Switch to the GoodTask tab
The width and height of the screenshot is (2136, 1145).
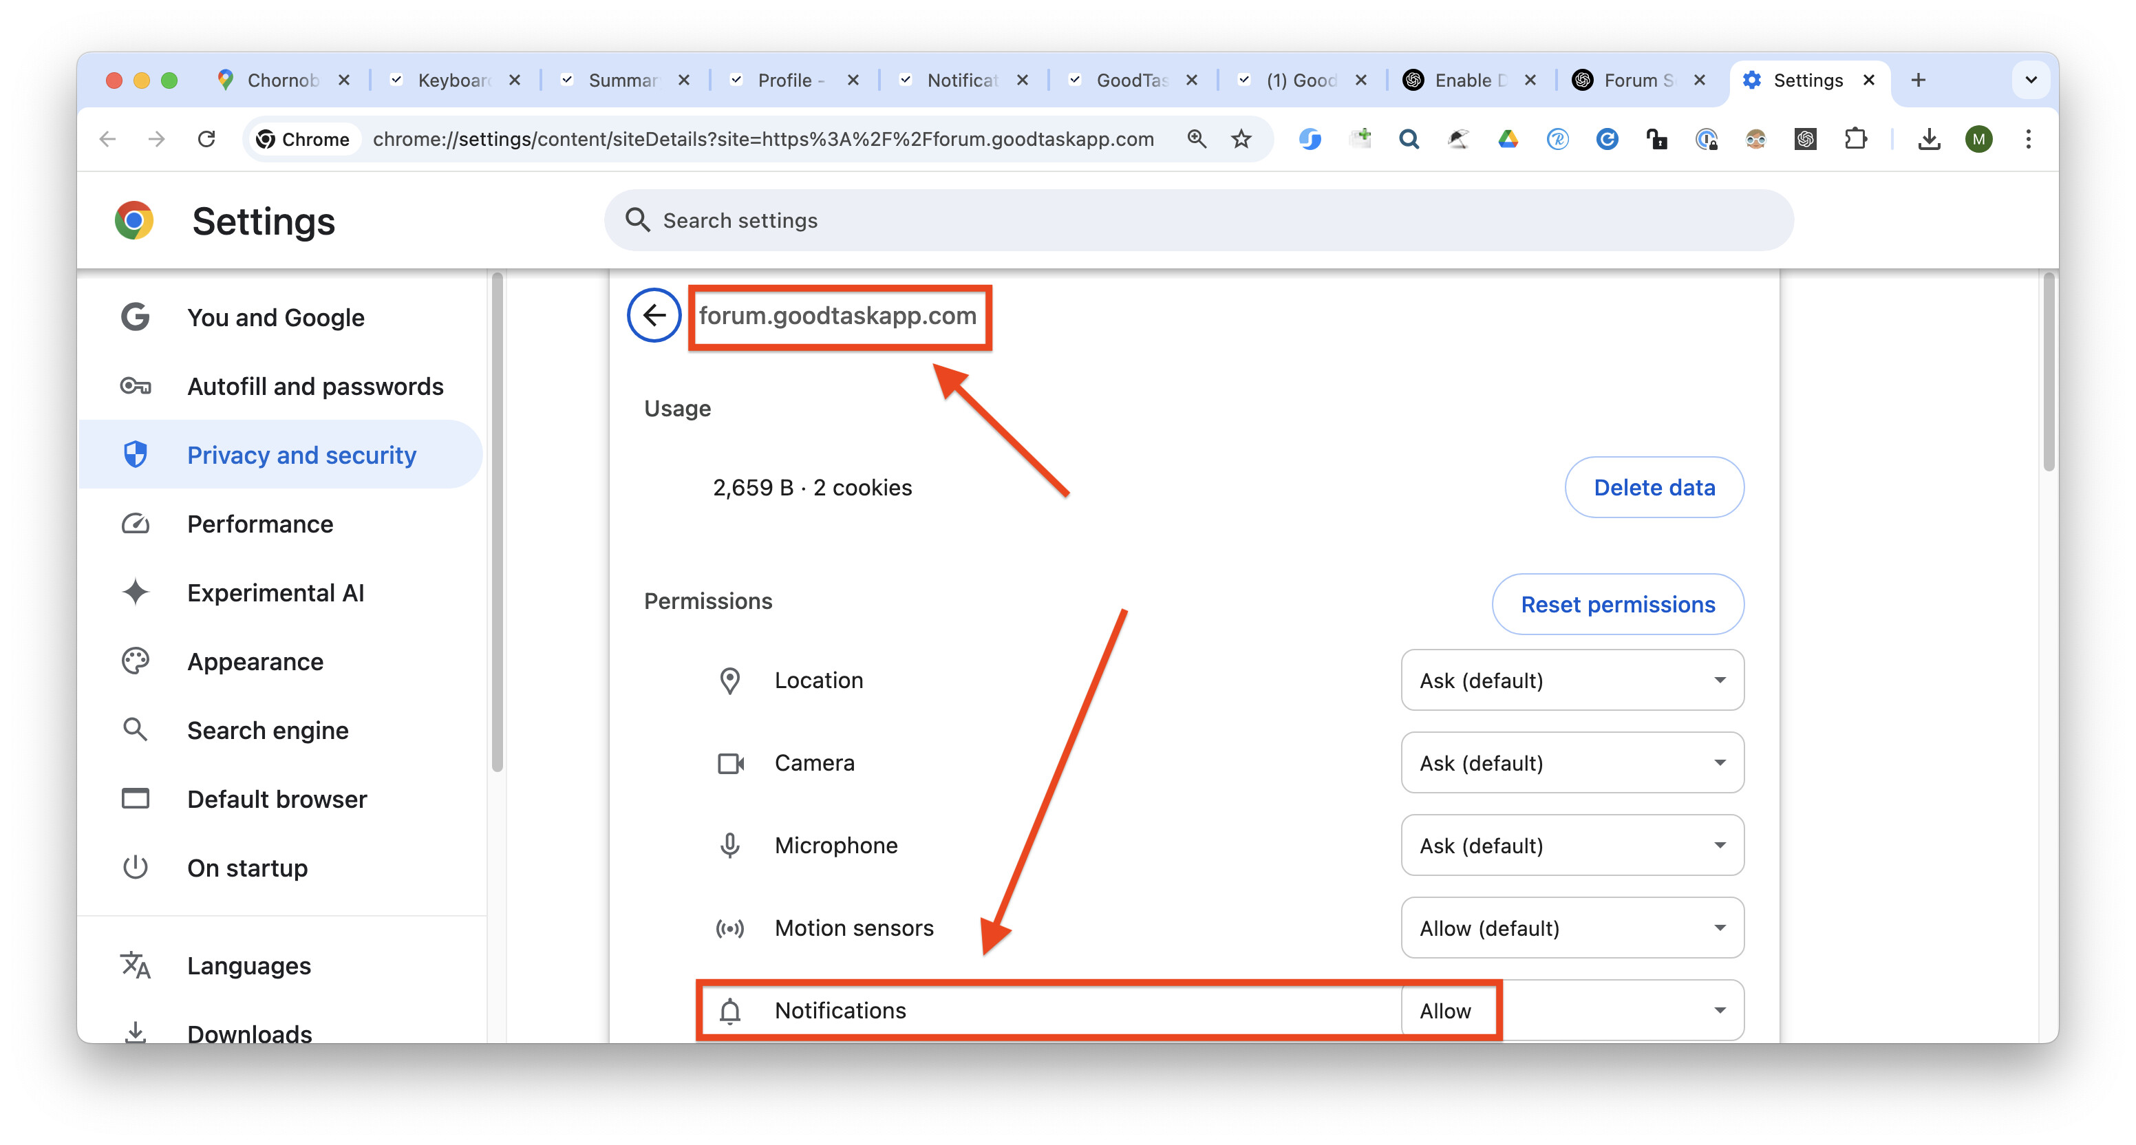click(1131, 81)
